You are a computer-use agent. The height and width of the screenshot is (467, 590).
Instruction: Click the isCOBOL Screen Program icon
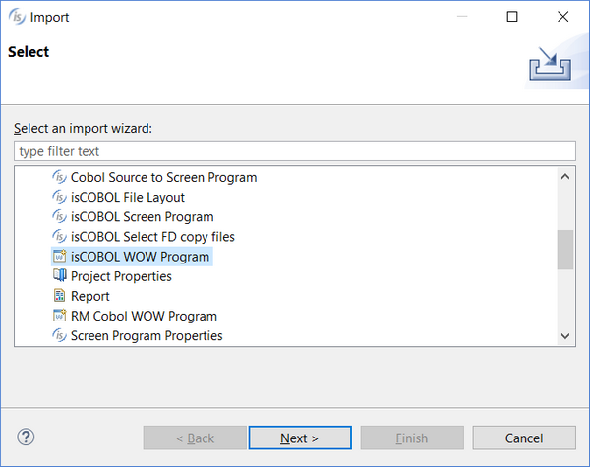[x=59, y=216]
